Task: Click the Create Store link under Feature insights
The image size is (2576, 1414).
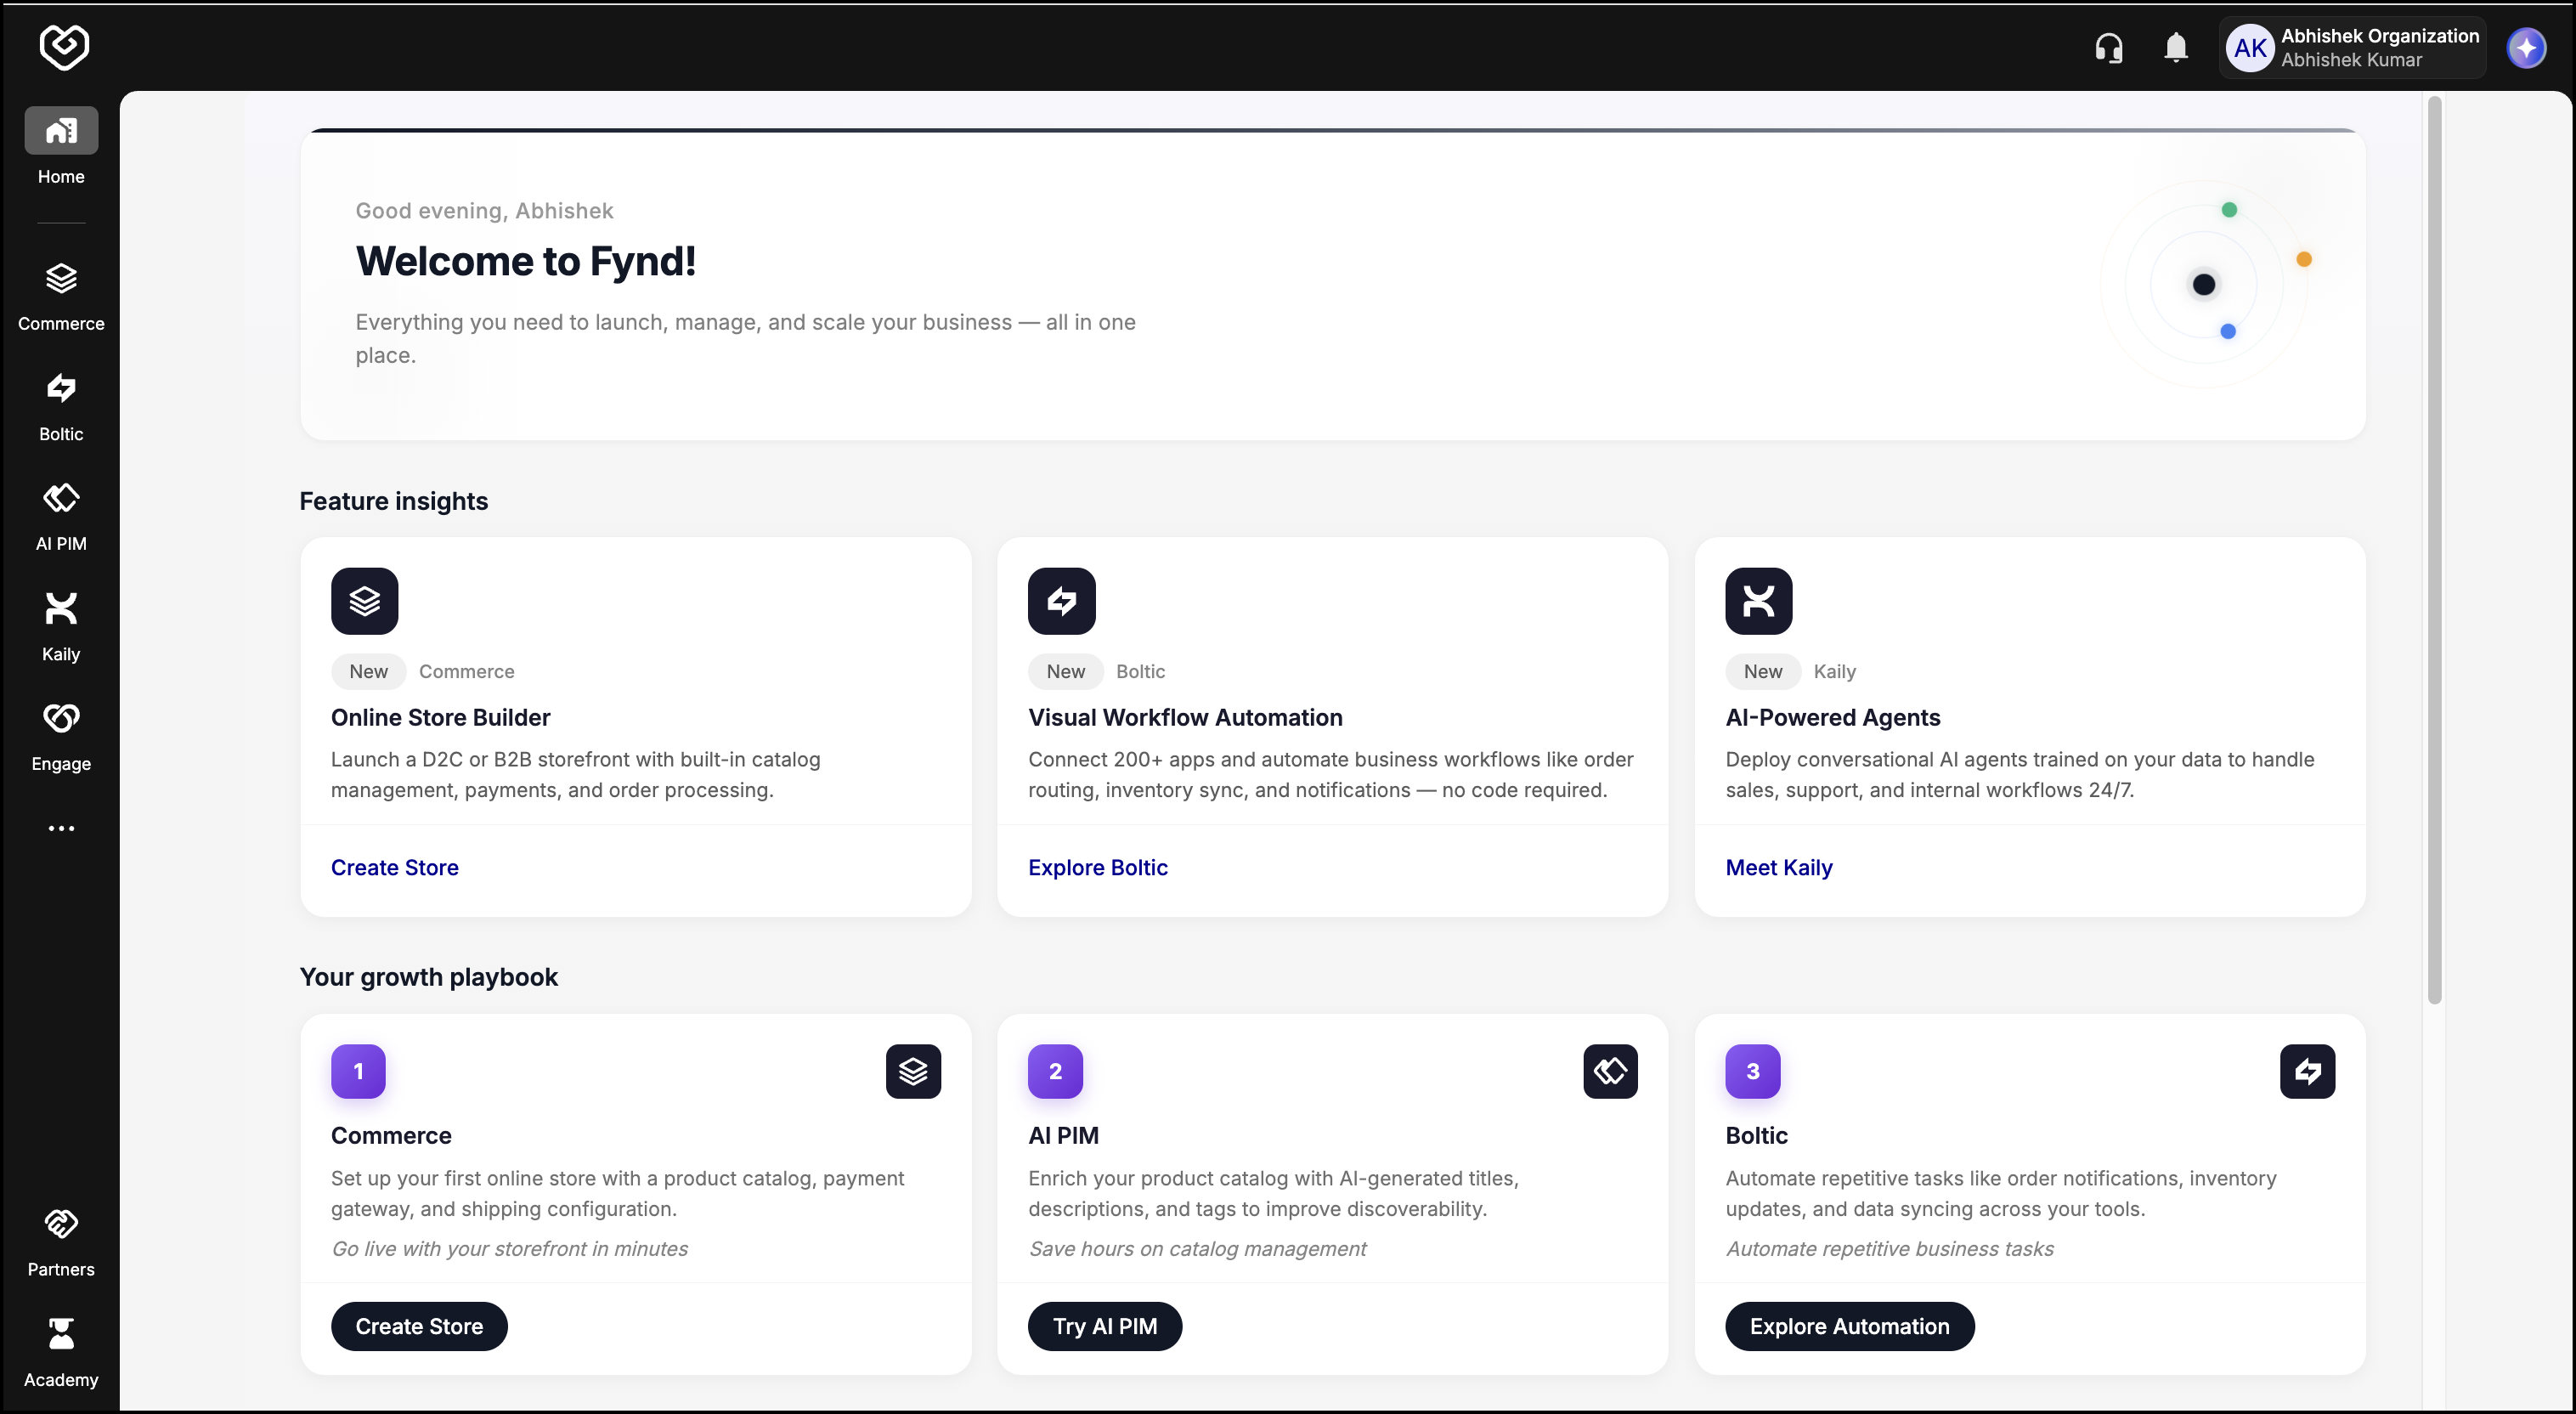Action: pos(394,868)
